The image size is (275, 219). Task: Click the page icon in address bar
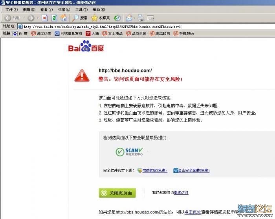pos(20,27)
